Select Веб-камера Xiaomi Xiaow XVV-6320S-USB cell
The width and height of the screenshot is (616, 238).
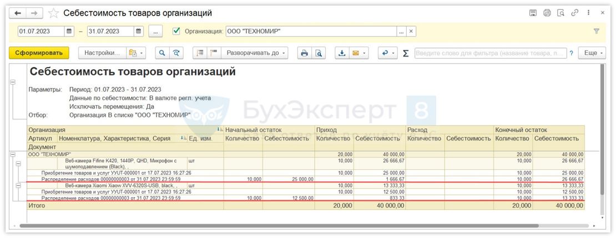click(122, 185)
